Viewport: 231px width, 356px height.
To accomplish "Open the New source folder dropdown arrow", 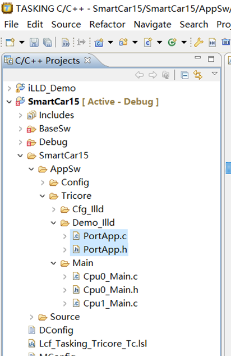I will tap(135, 42).
